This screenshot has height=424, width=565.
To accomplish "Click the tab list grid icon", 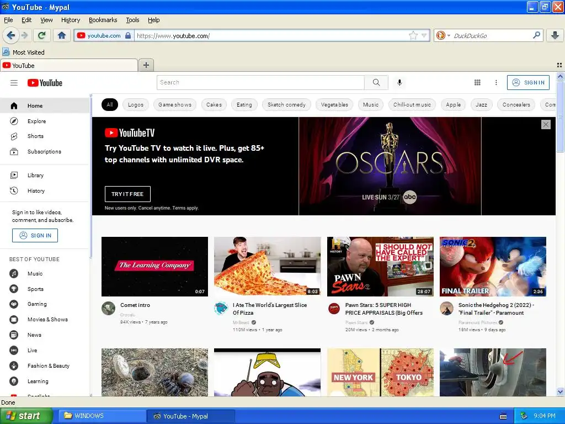I will click(x=559, y=65).
